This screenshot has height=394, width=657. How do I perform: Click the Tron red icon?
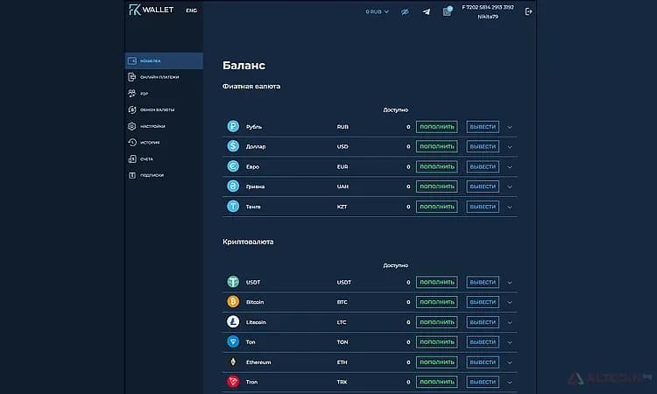(x=233, y=382)
